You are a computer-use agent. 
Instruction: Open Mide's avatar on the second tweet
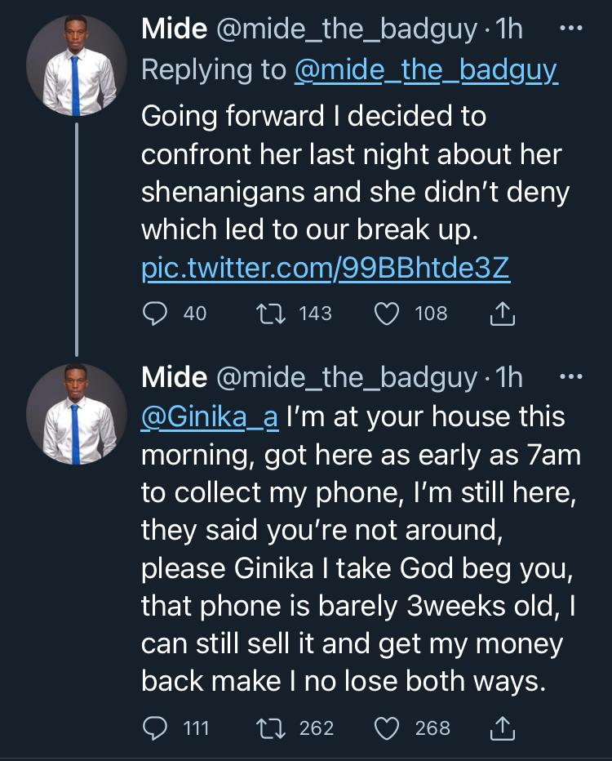[x=77, y=414]
